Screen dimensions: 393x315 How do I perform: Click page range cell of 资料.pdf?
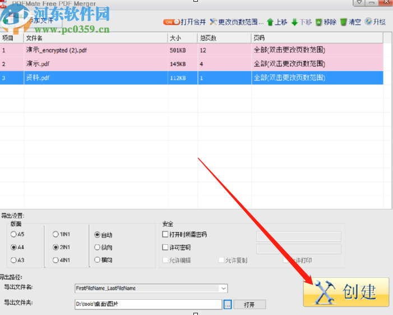(x=317, y=78)
